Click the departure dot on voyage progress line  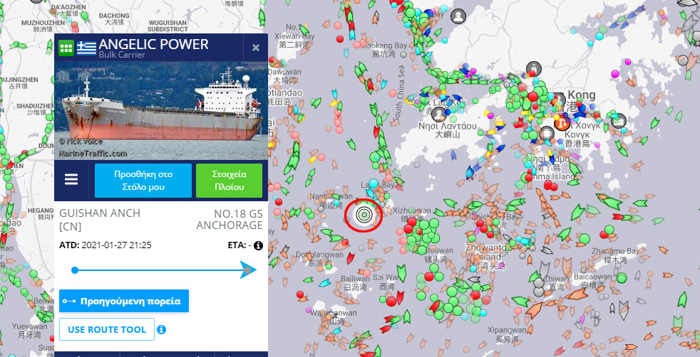point(75,270)
